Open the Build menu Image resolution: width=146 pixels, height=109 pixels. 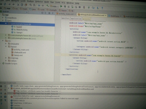(x=47, y=2)
